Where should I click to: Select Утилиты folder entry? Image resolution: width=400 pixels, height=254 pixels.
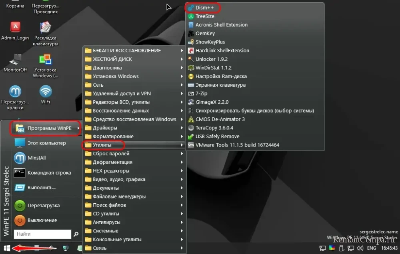click(x=134, y=145)
